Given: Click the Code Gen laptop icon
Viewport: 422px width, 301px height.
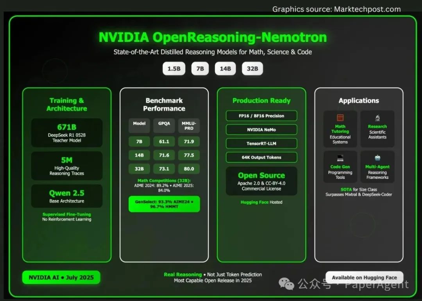Looking at the screenshot, I should coord(340,158).
